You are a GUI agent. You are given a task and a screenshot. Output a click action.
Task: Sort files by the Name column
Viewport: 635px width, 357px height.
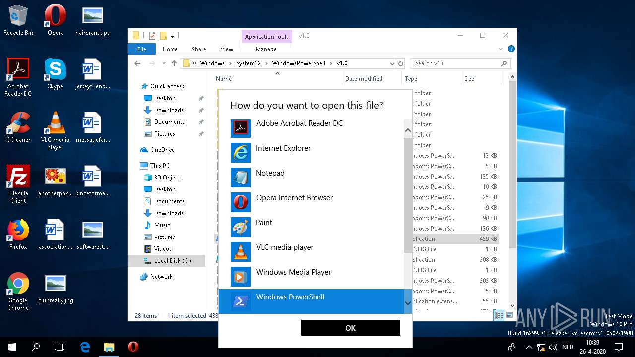coord(224,79)
